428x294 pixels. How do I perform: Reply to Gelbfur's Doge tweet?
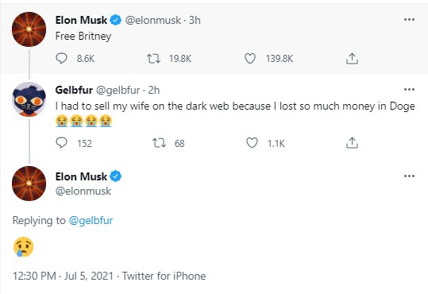pyautogui.click(x=61, y=142)
